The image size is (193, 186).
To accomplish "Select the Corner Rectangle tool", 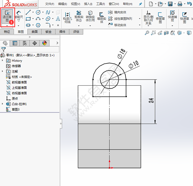I will click(x=28, y=19).
